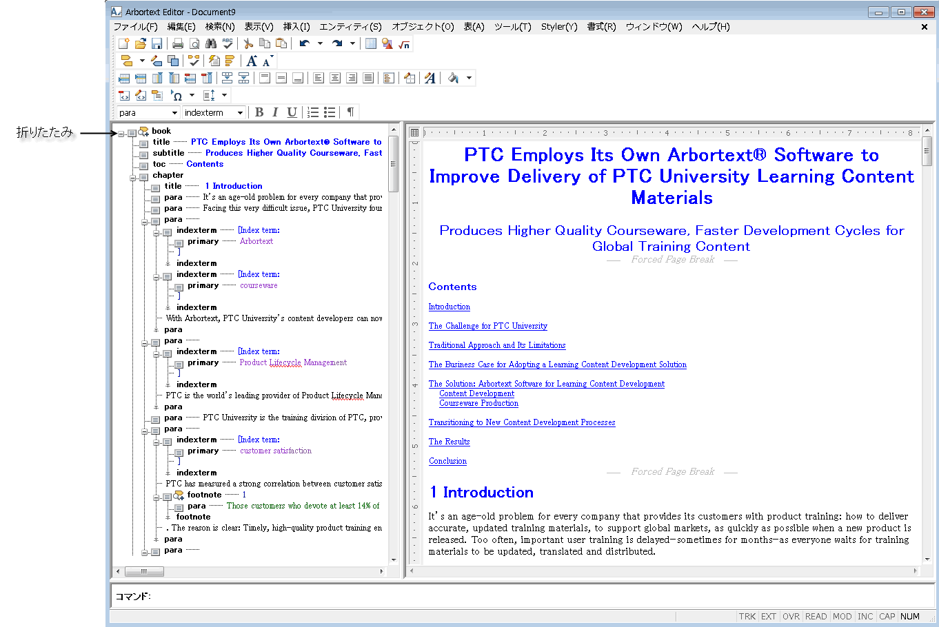Screen dimensions: 939x627
Task: Insert an equation with the square root icon
Action: point(404,44)
